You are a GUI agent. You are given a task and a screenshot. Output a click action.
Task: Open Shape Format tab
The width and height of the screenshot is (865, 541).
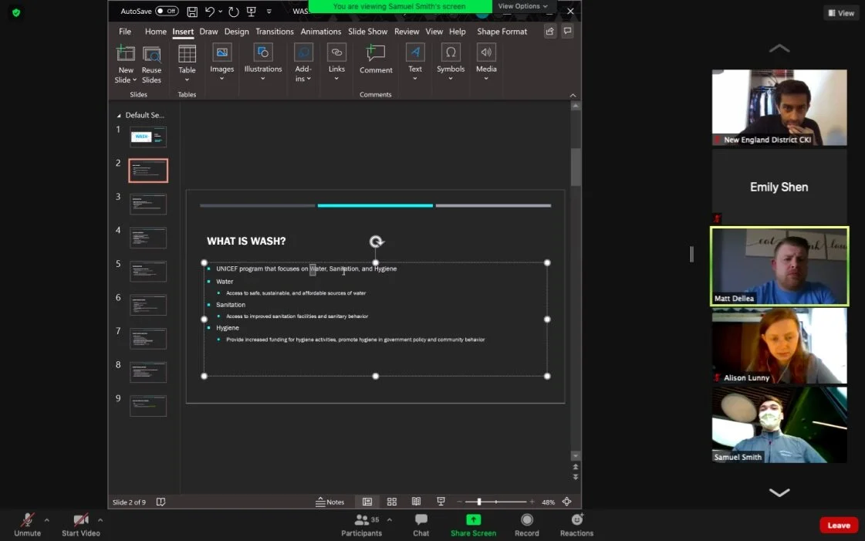502,32
